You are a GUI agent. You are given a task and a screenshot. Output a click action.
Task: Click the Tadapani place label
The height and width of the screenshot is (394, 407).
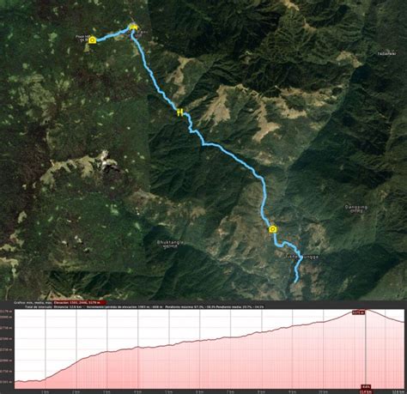pos(386,53)
